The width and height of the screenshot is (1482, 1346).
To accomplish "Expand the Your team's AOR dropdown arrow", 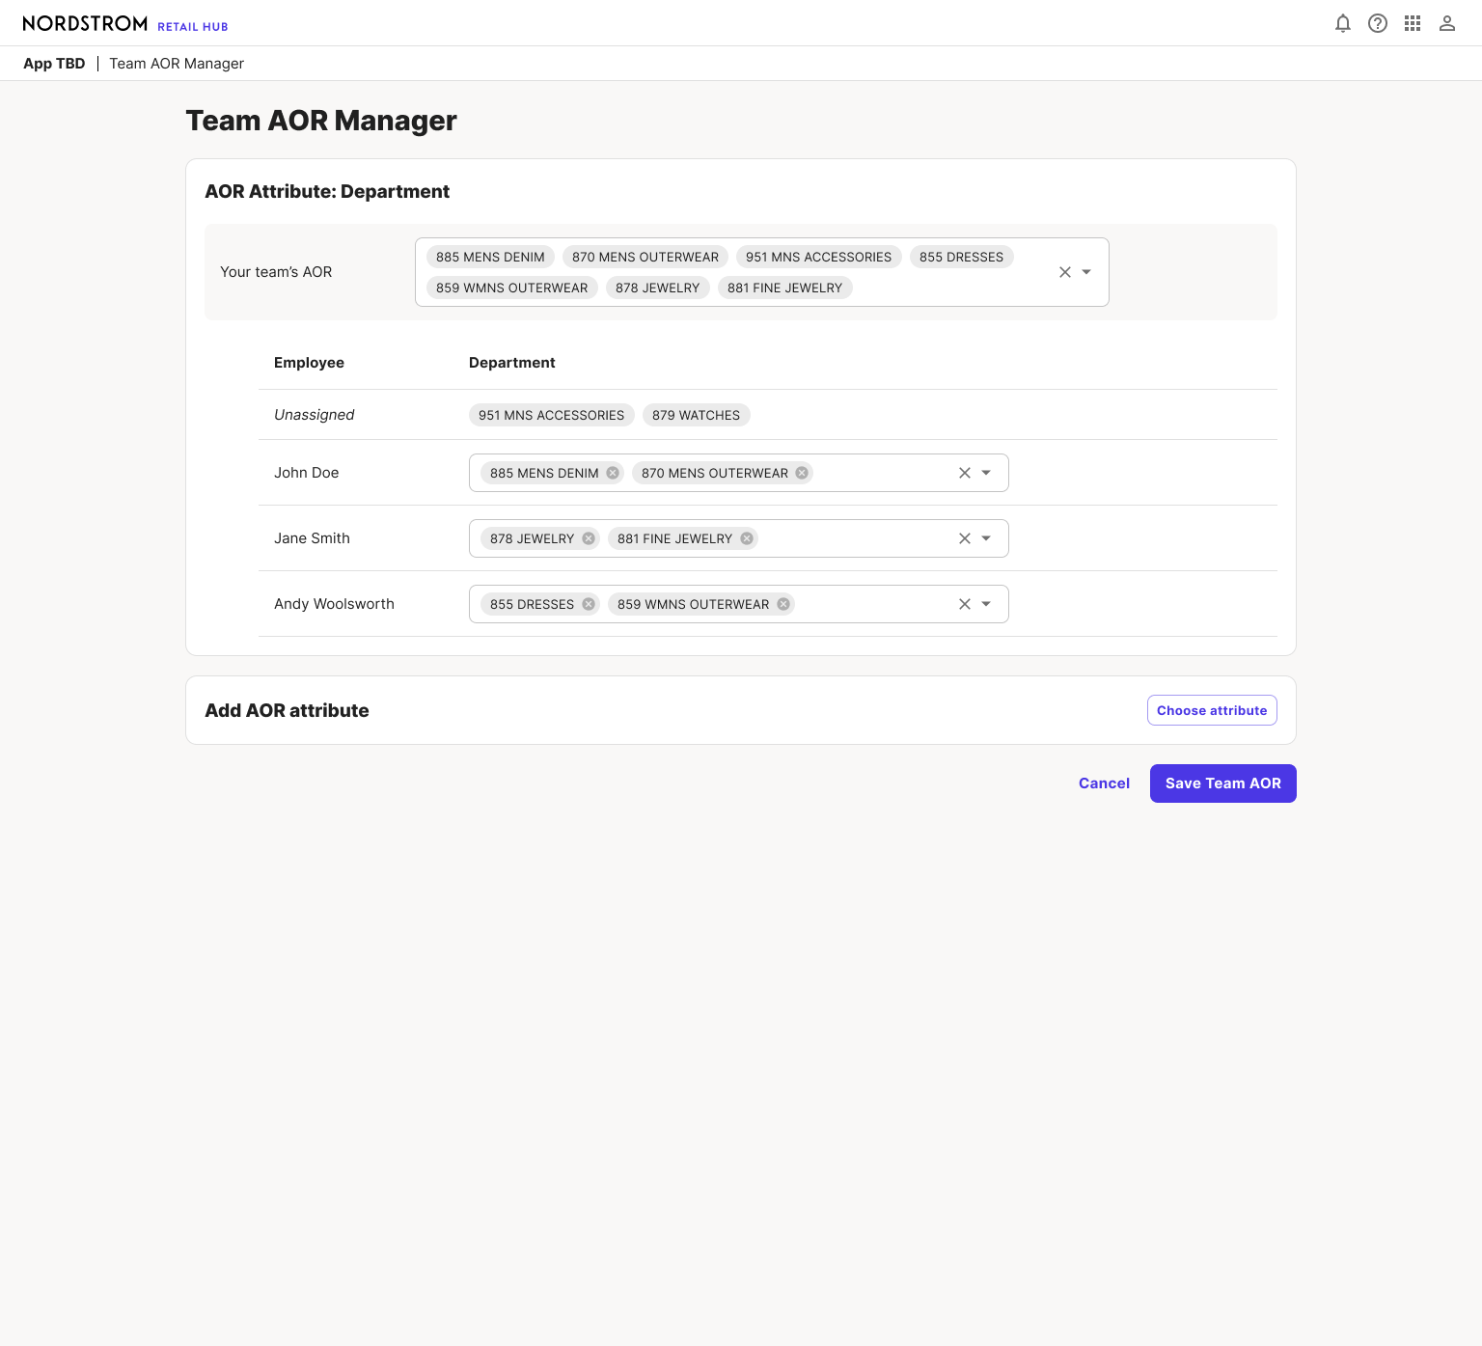I will 1086,272.
